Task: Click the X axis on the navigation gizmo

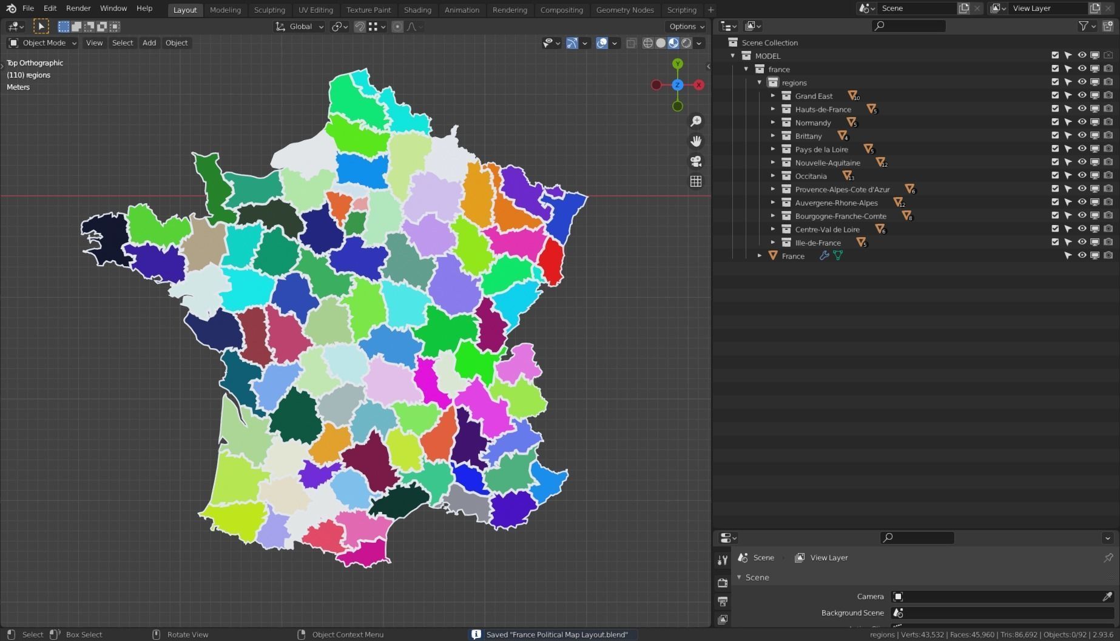Action: [x=699, y=85]
